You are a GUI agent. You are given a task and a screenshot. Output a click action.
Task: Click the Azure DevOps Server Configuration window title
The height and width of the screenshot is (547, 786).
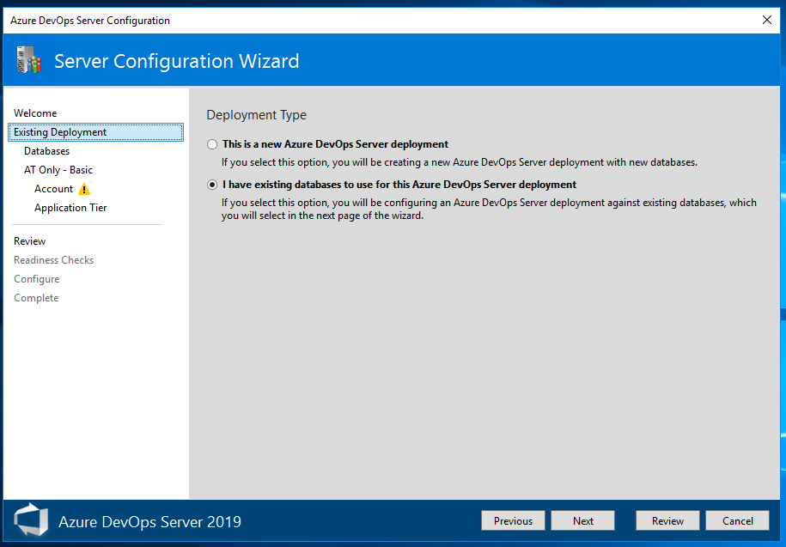(90, 21)
